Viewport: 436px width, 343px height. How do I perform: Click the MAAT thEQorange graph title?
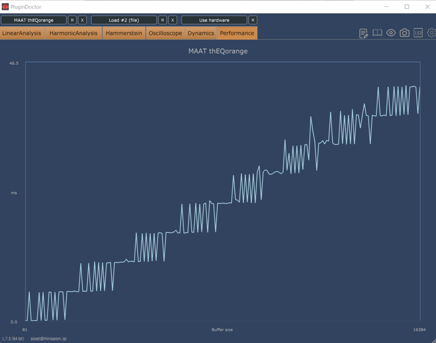(218, 51)
